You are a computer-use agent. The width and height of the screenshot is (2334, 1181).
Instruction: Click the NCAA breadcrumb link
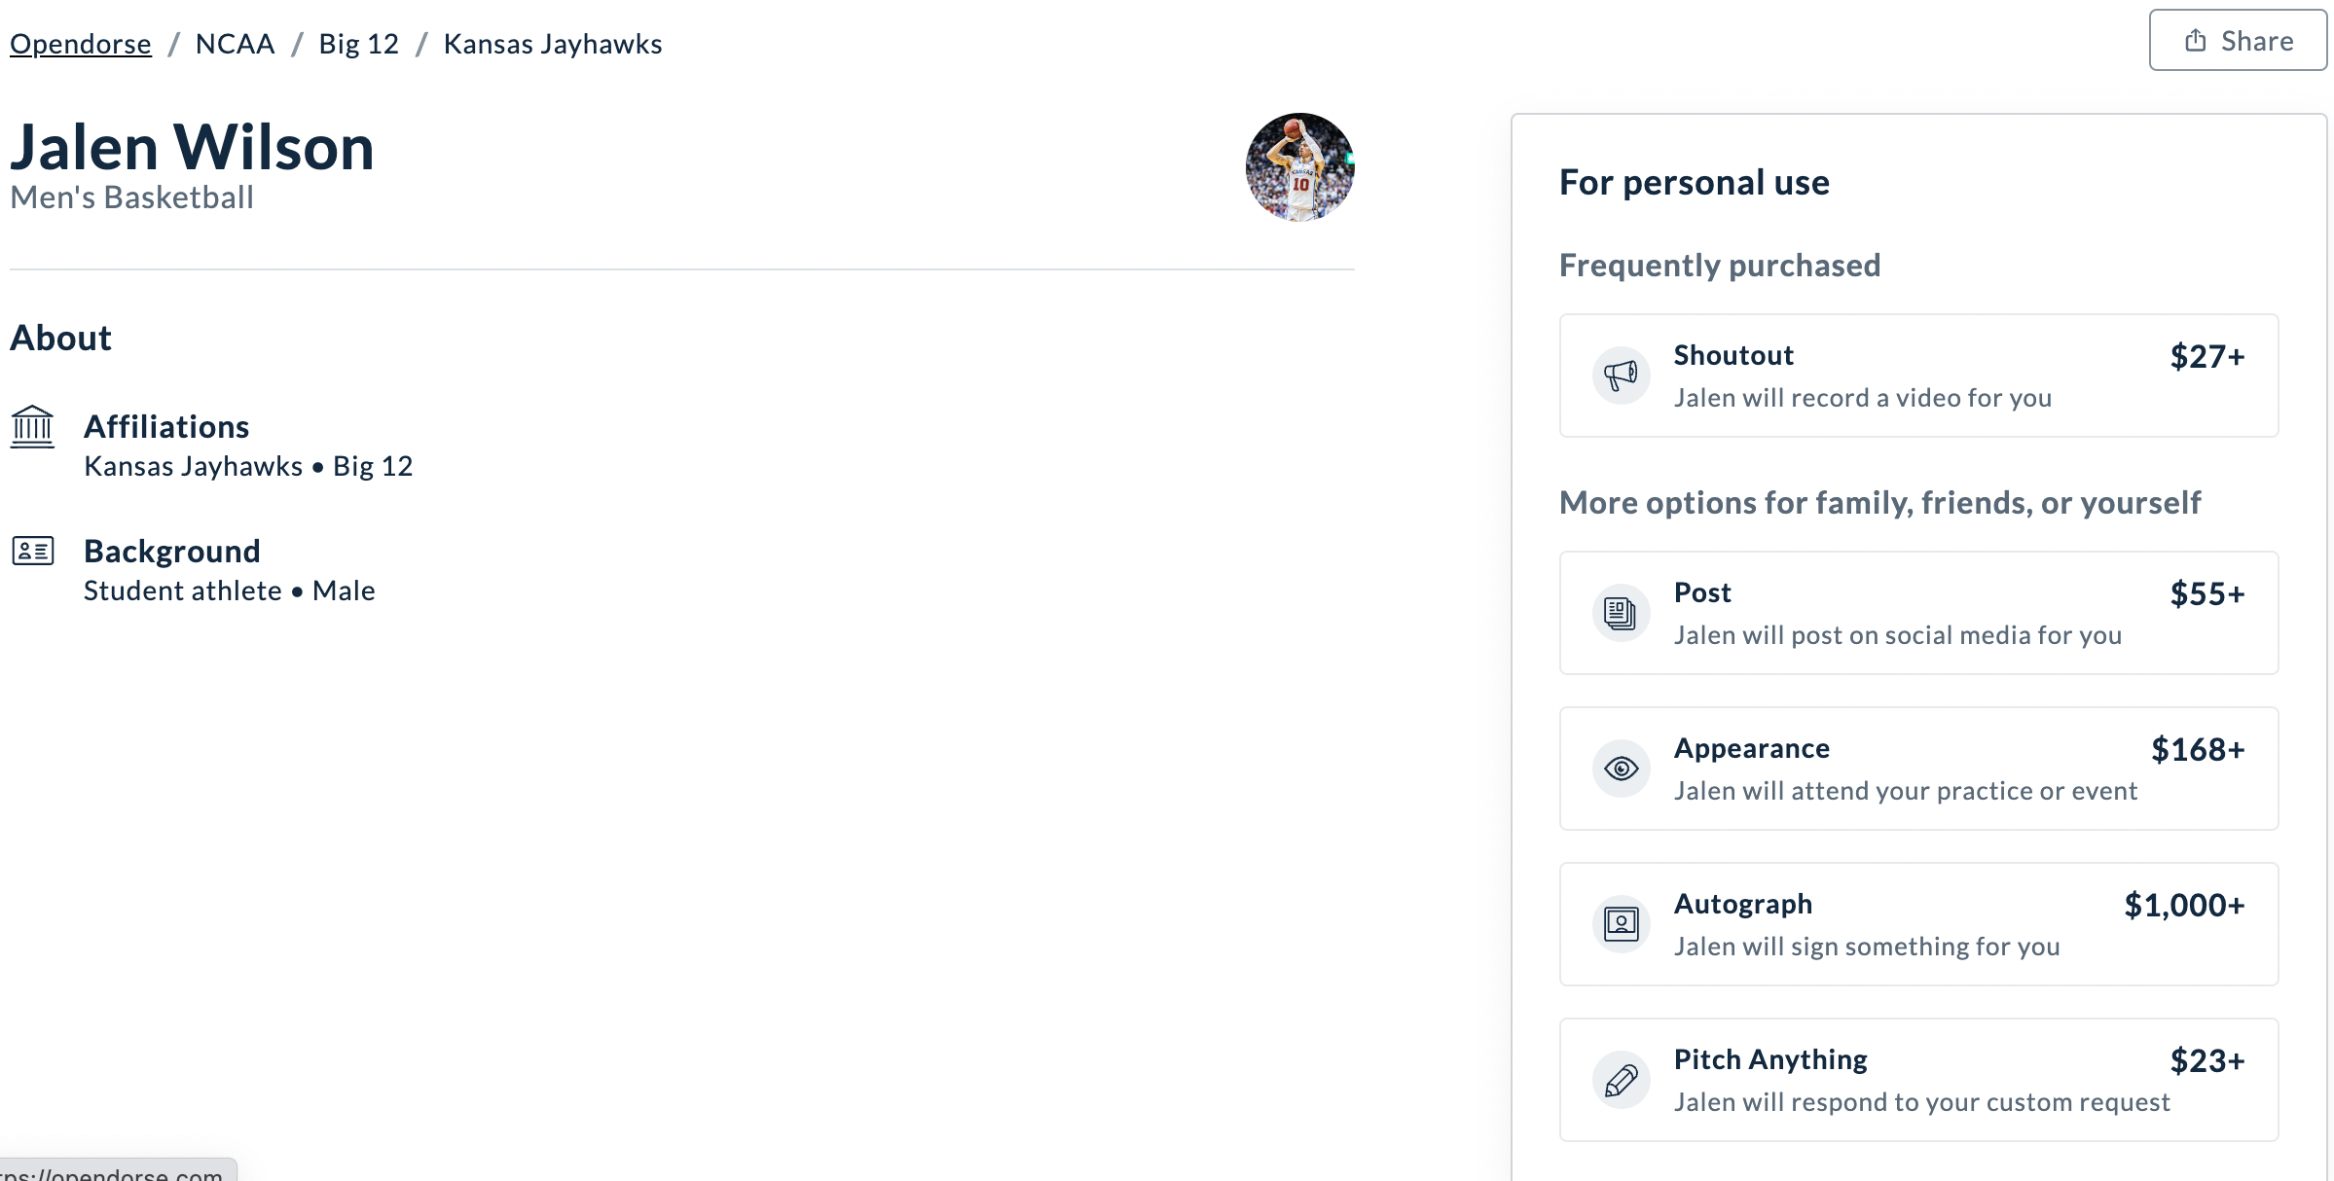[234, 43]
